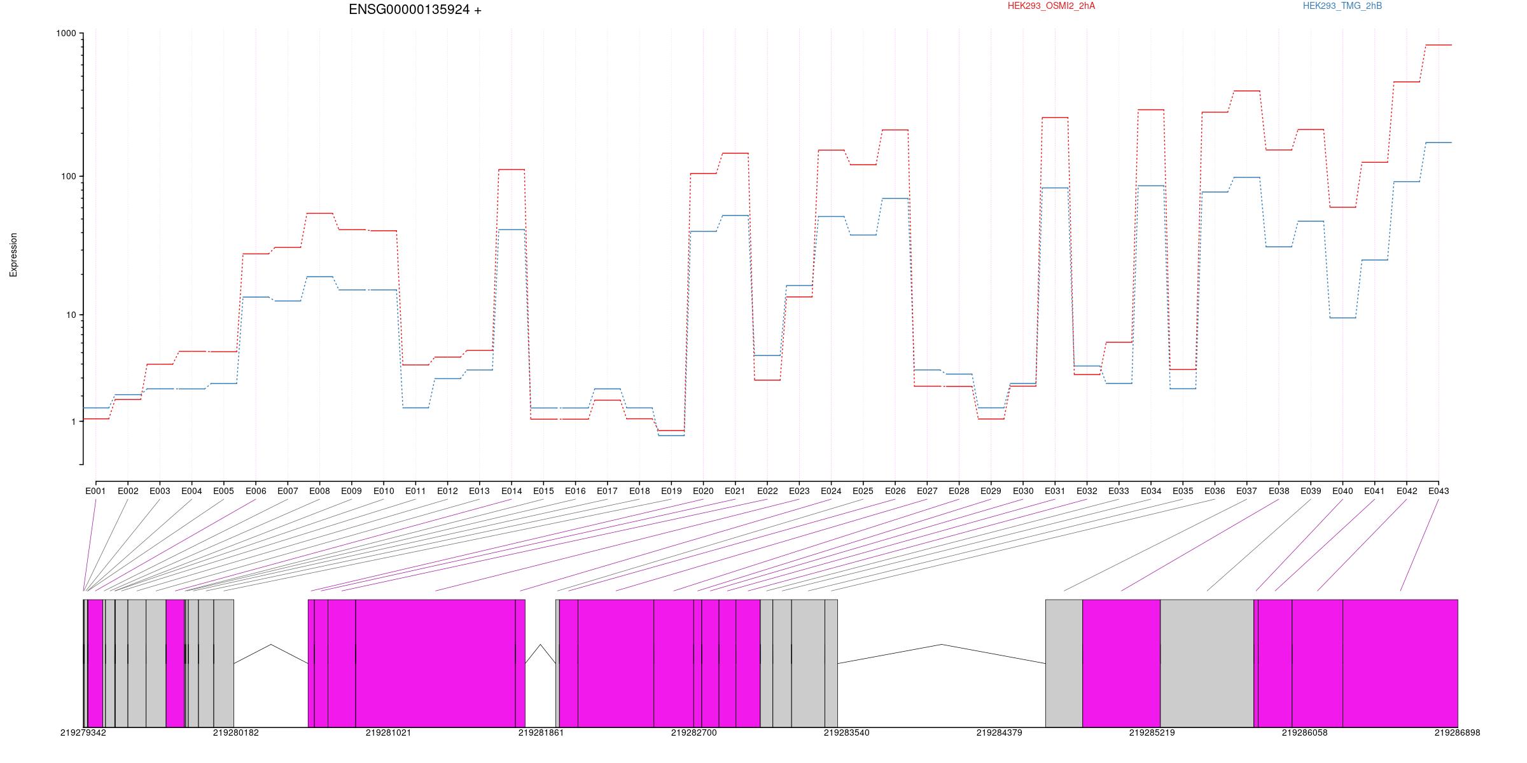Select exon label E018
Image resolution: width=1527 pixels, height=763 pixels.
639,491
